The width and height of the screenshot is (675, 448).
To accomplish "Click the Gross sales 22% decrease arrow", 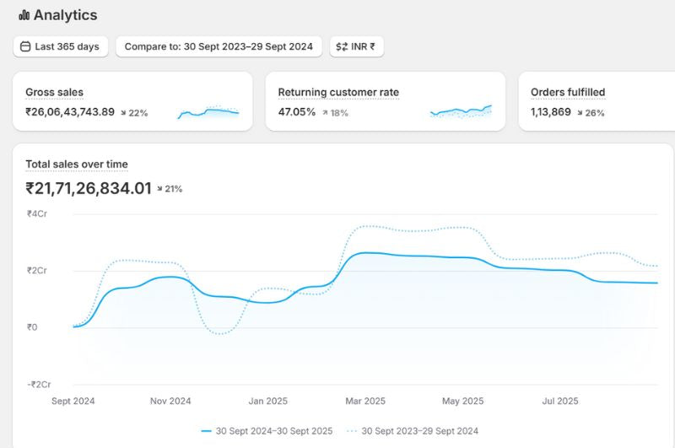I will pyautogui.click(x=123, y=112).
